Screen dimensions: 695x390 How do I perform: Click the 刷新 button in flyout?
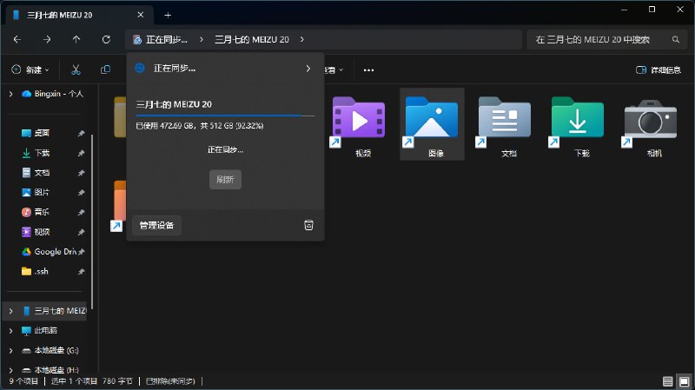coord(225,180)
